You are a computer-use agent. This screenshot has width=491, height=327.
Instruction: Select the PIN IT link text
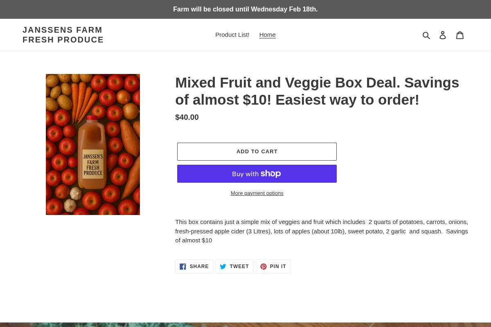coord(278,266)
